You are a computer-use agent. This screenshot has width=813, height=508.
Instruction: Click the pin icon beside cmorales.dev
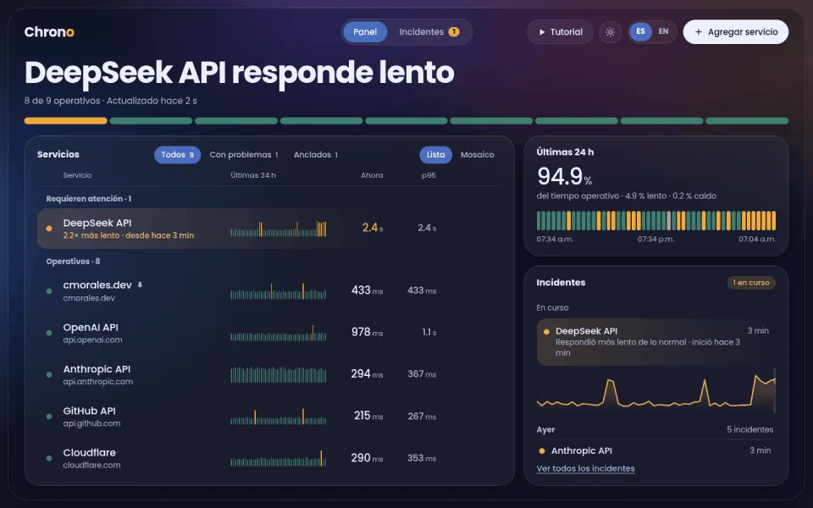(x=140, y=285)
